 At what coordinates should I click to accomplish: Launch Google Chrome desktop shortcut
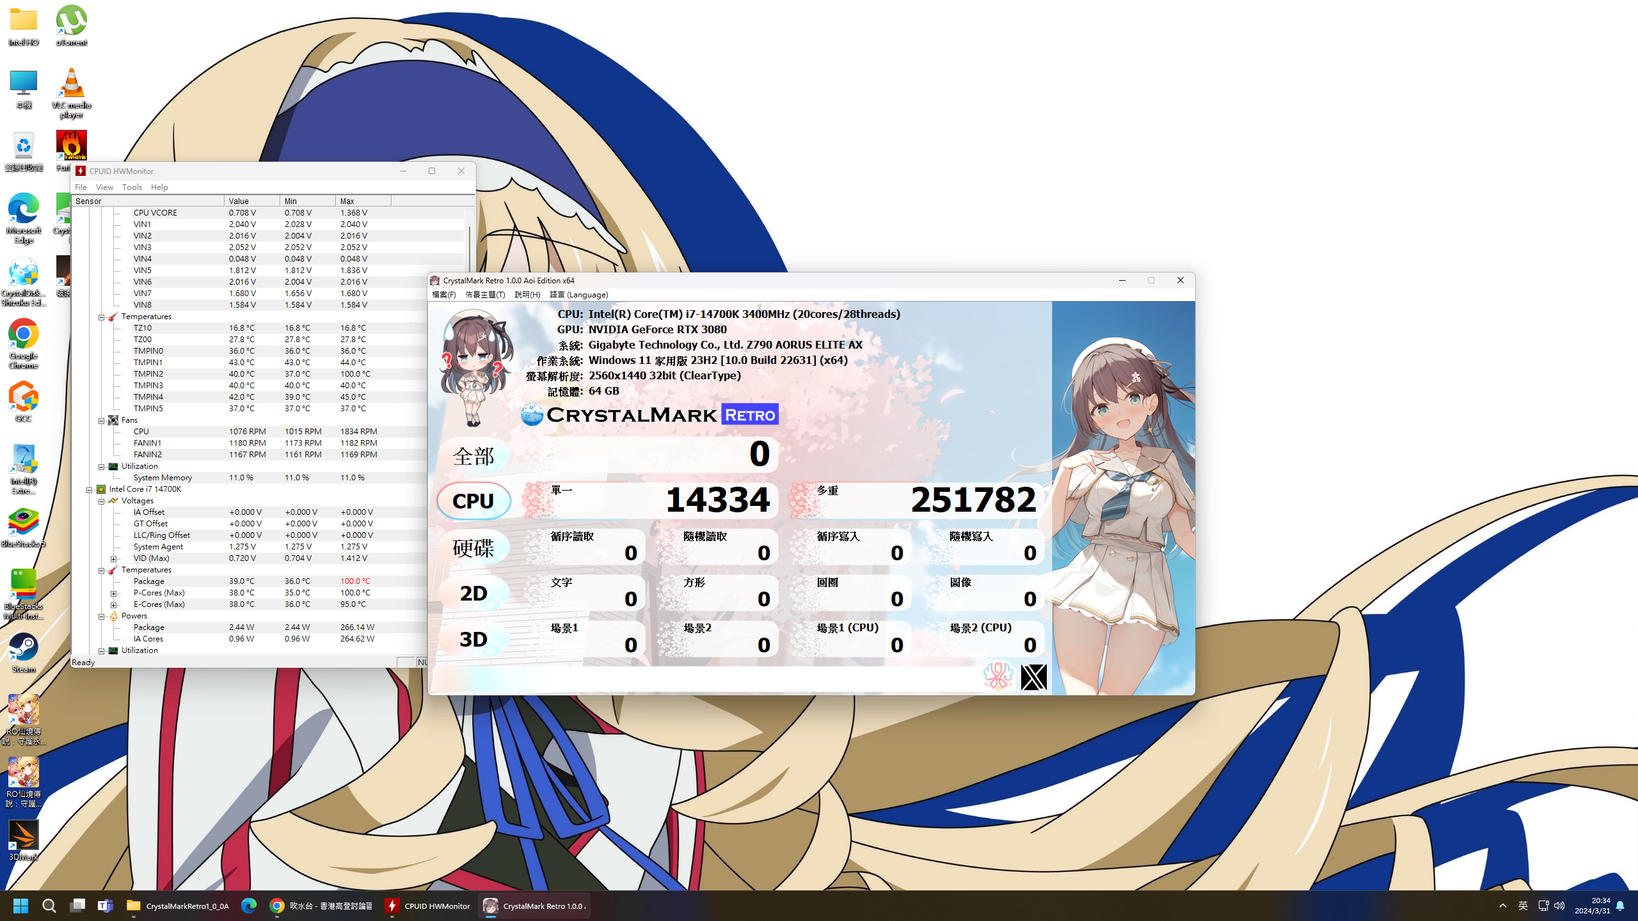tap(24, 344)
